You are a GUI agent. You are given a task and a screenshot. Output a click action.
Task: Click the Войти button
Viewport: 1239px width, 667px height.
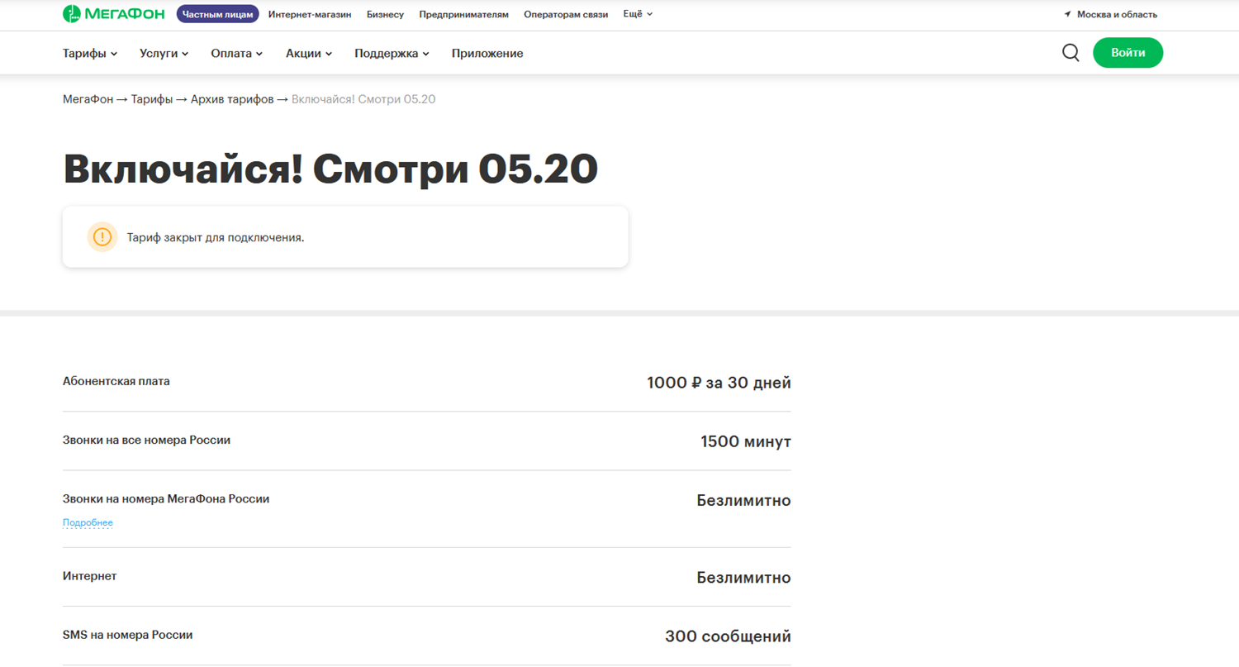click(x=1127, y=52)
